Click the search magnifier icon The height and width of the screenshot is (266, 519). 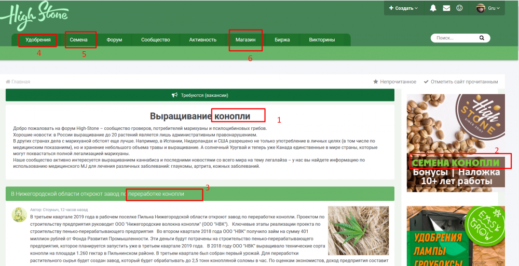(482, 38)
